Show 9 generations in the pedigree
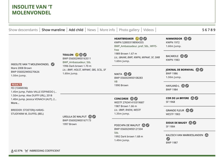This screenshot has height=157, width=216. (x=214, y=30)
